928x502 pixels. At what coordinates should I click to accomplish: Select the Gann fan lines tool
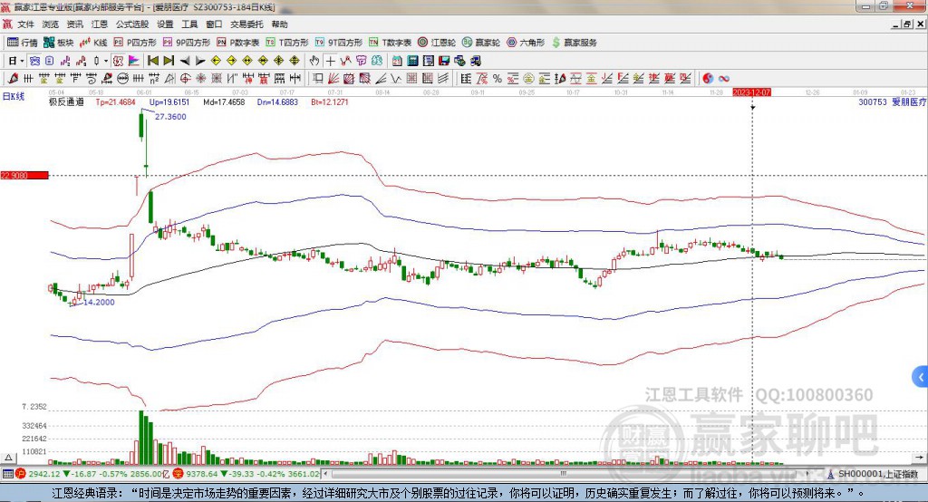333,78
